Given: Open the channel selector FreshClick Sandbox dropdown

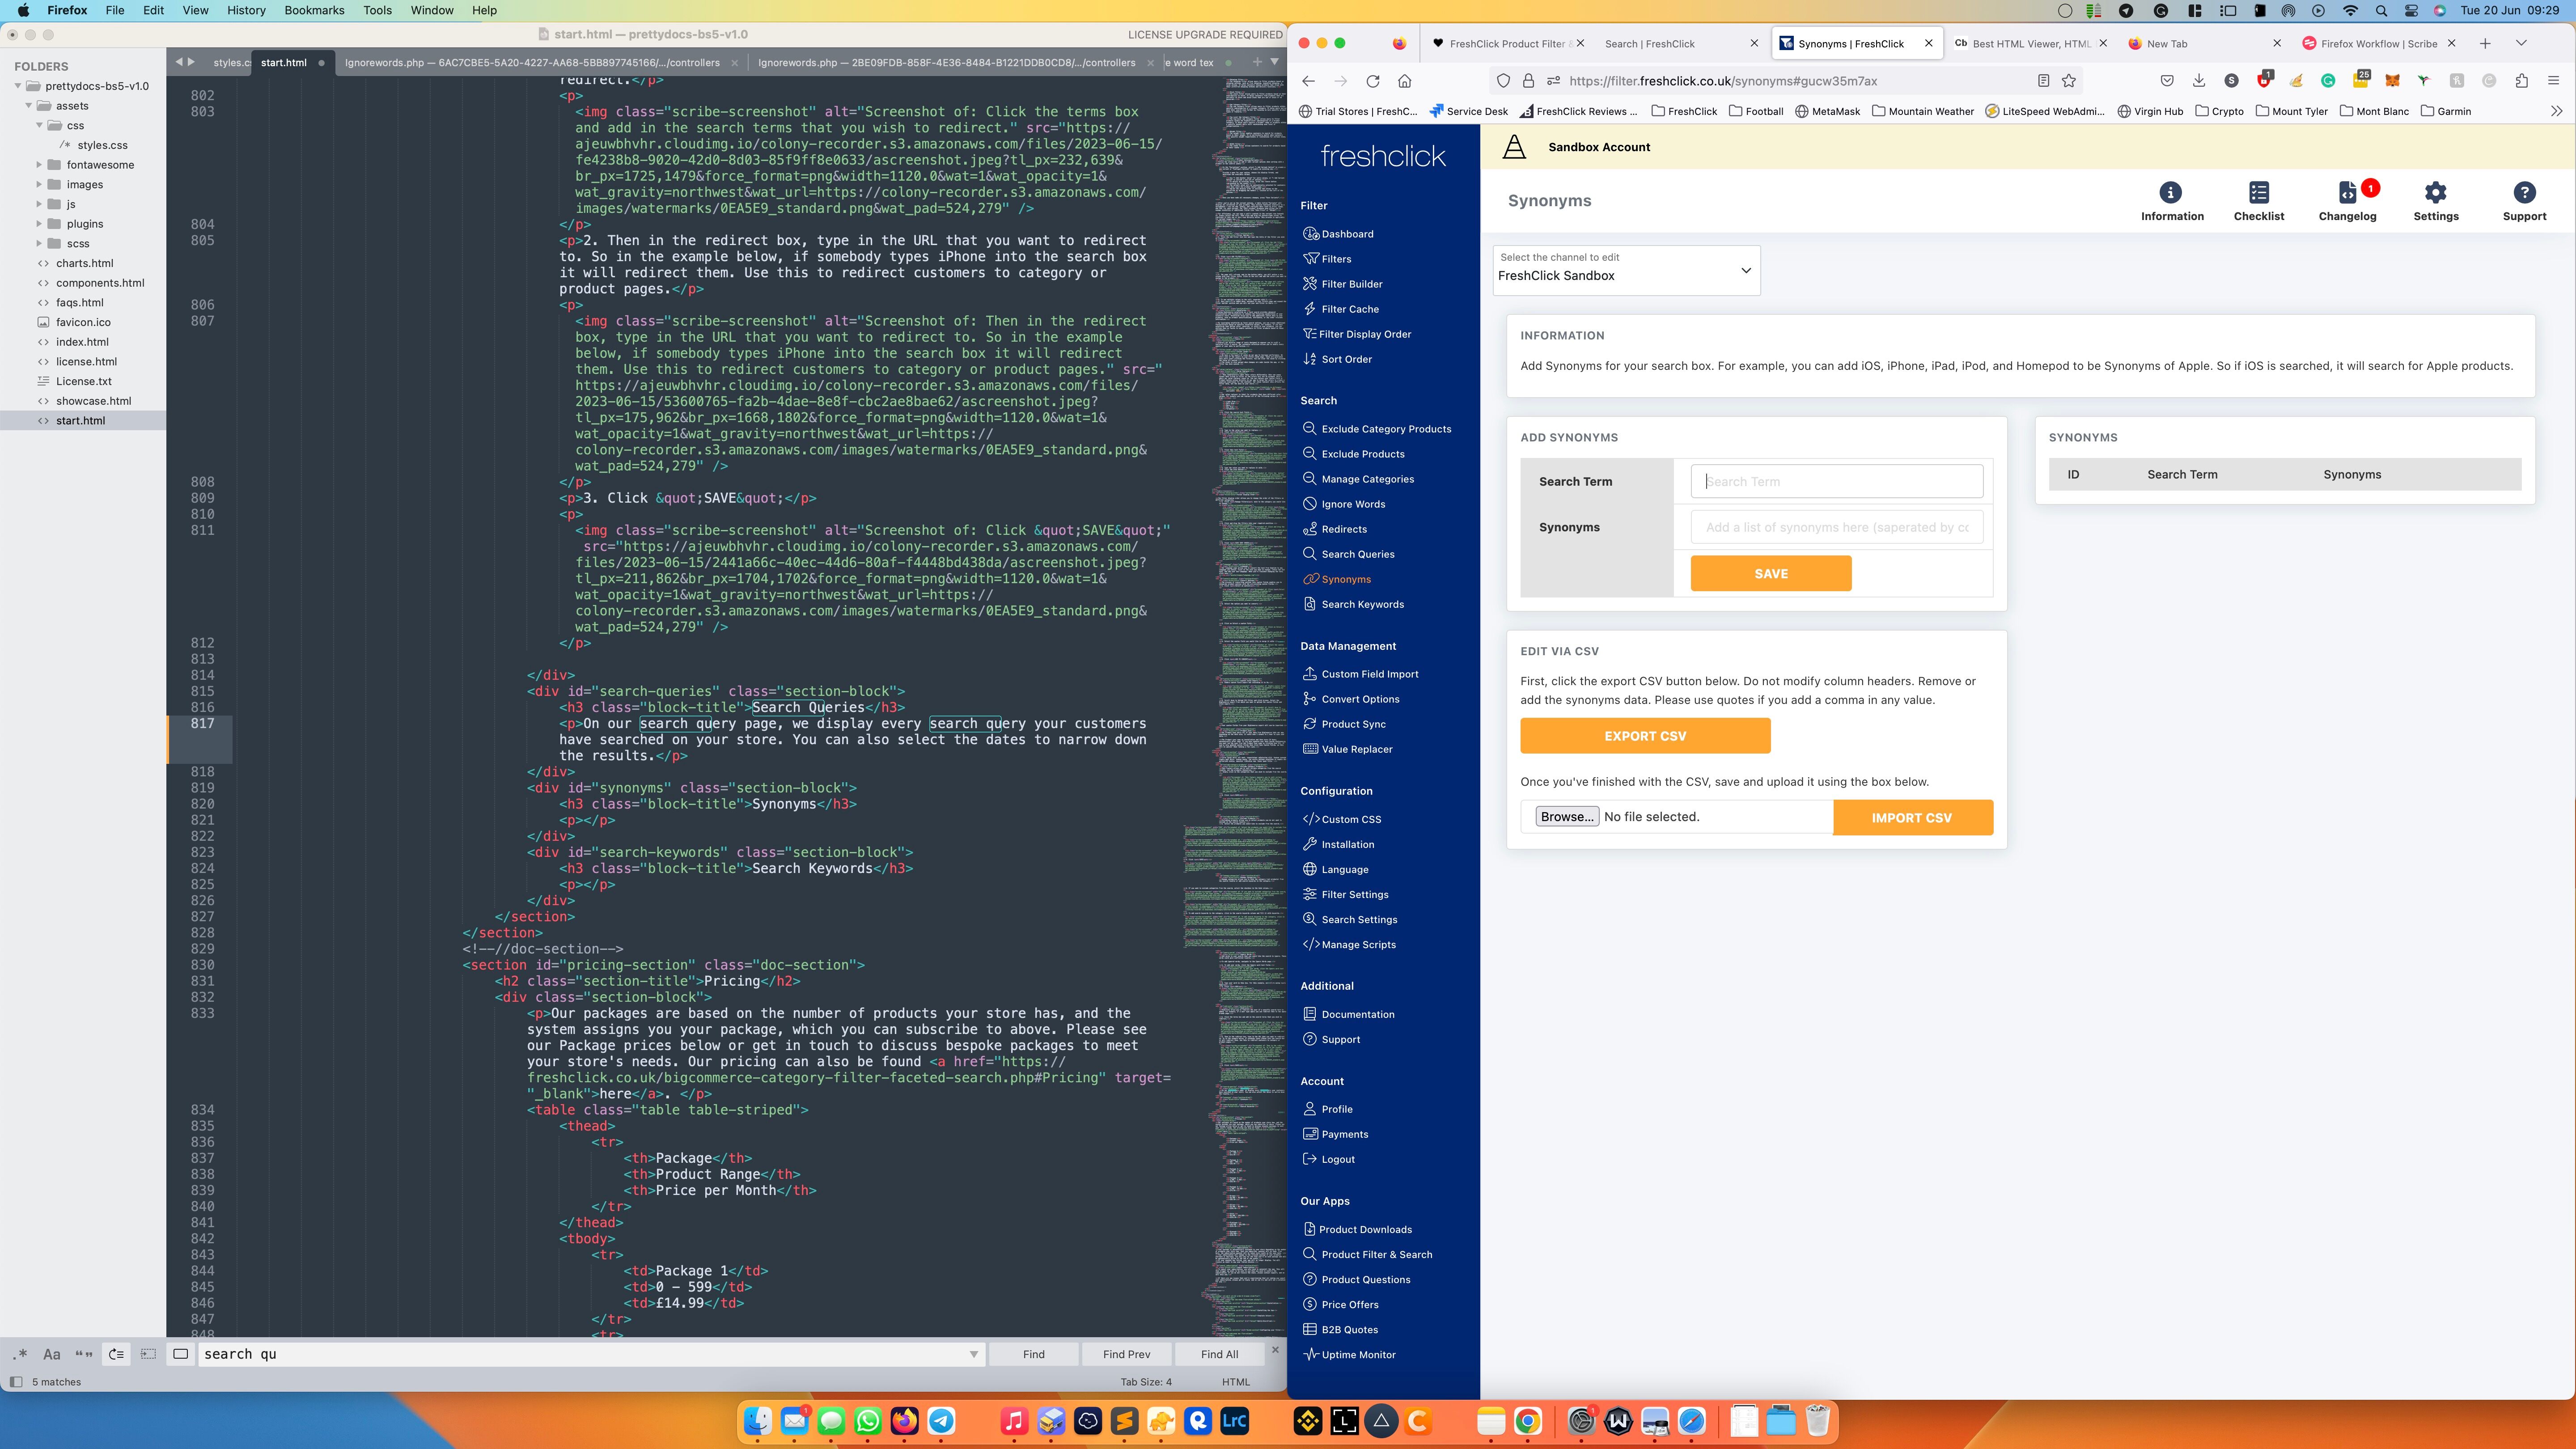Looking at the screenshot, I should pyautogui.click(x=1626, y=270).
